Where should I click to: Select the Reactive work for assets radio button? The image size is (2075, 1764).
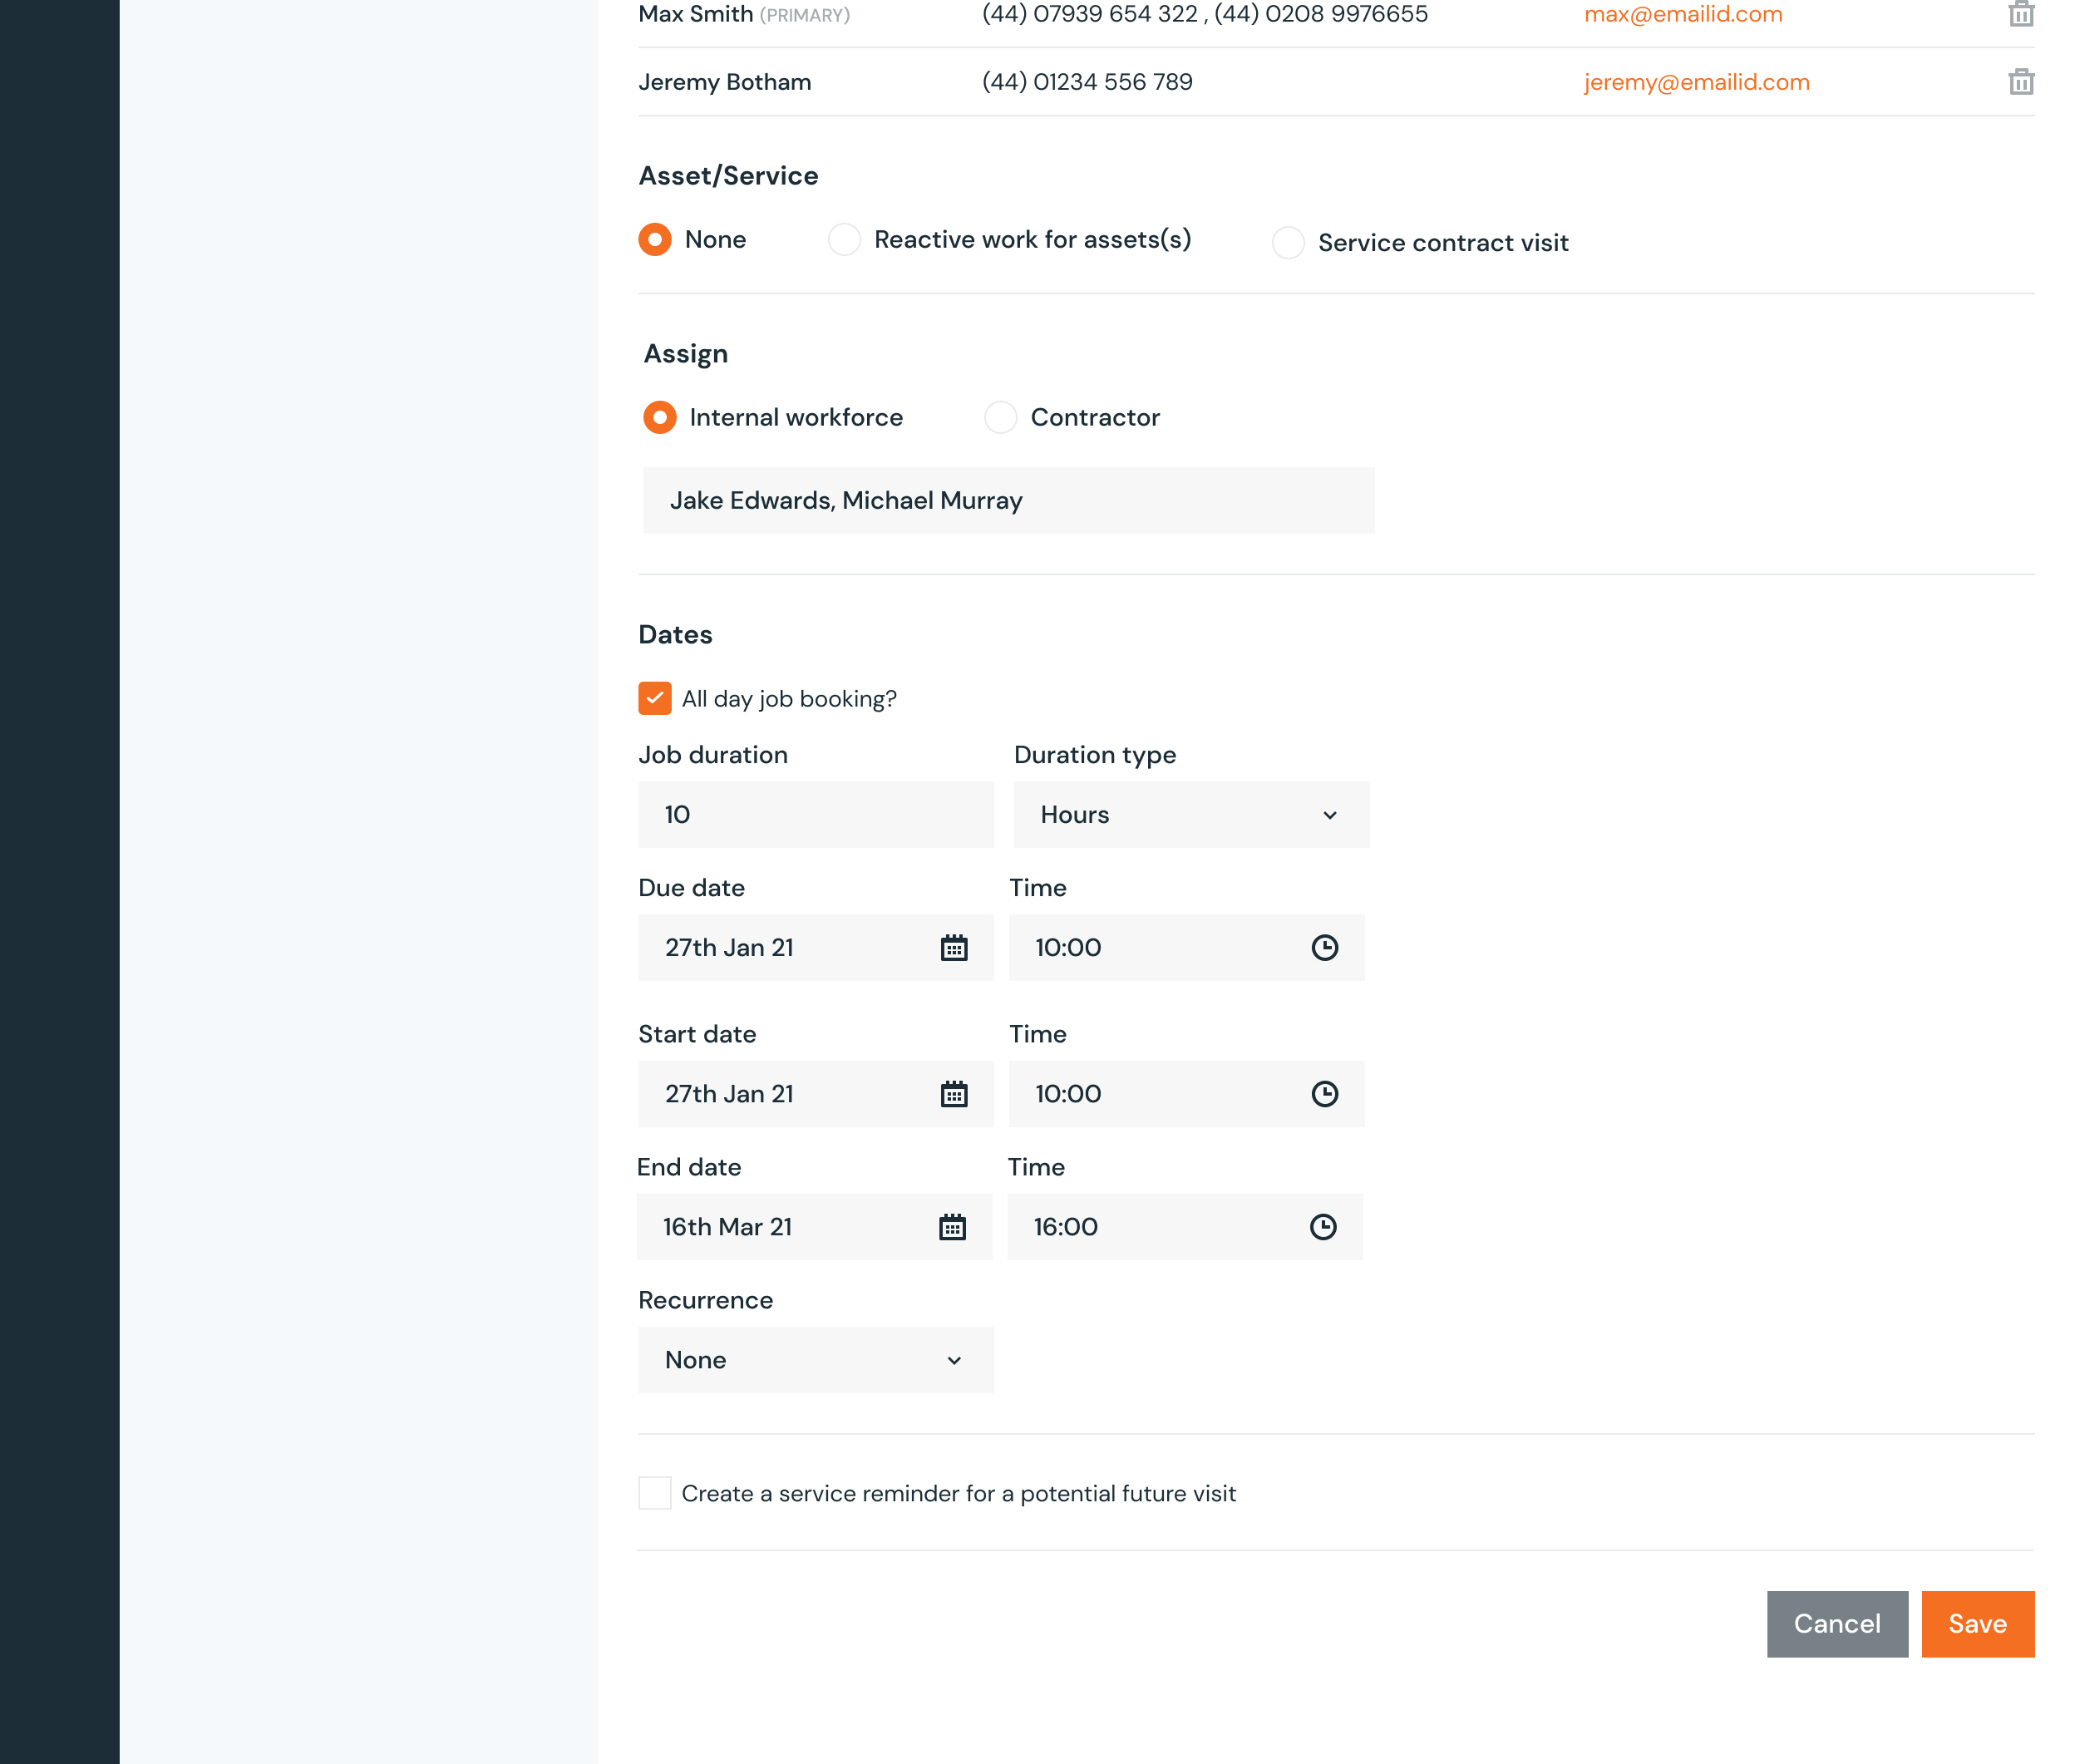[x=841, y=238]
